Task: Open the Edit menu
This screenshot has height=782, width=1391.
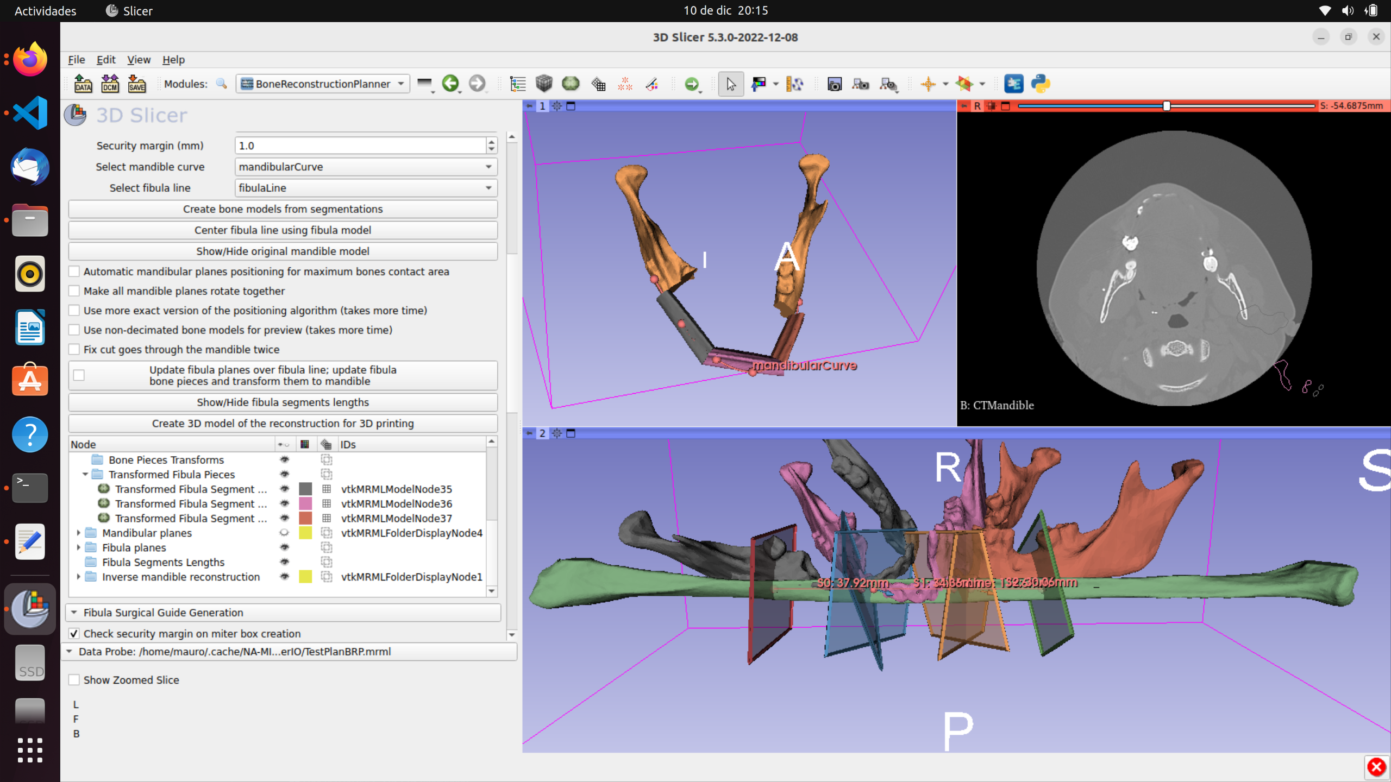Action: point(105,60)
